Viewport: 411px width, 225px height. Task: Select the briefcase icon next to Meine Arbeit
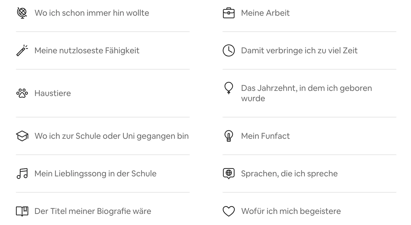click(x=229, y=13)
